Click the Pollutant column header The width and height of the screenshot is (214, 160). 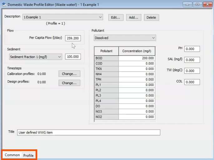coord(106,51)
